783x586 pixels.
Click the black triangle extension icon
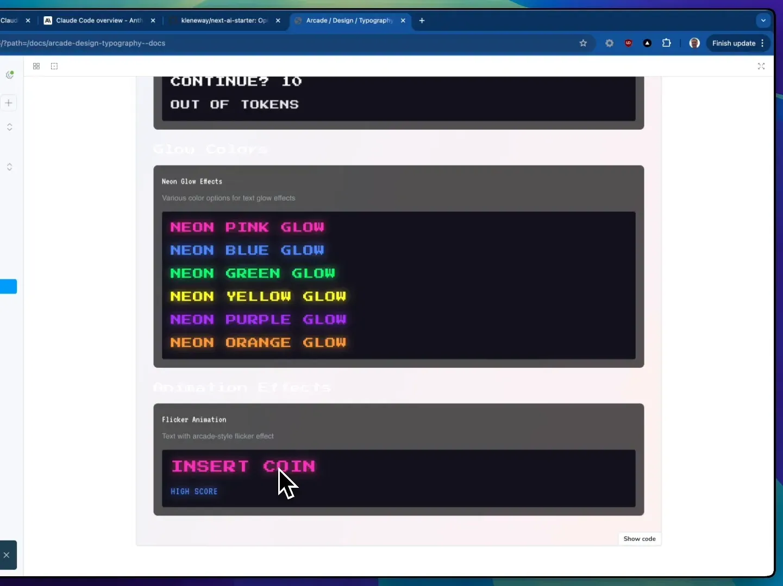[647, 43]
